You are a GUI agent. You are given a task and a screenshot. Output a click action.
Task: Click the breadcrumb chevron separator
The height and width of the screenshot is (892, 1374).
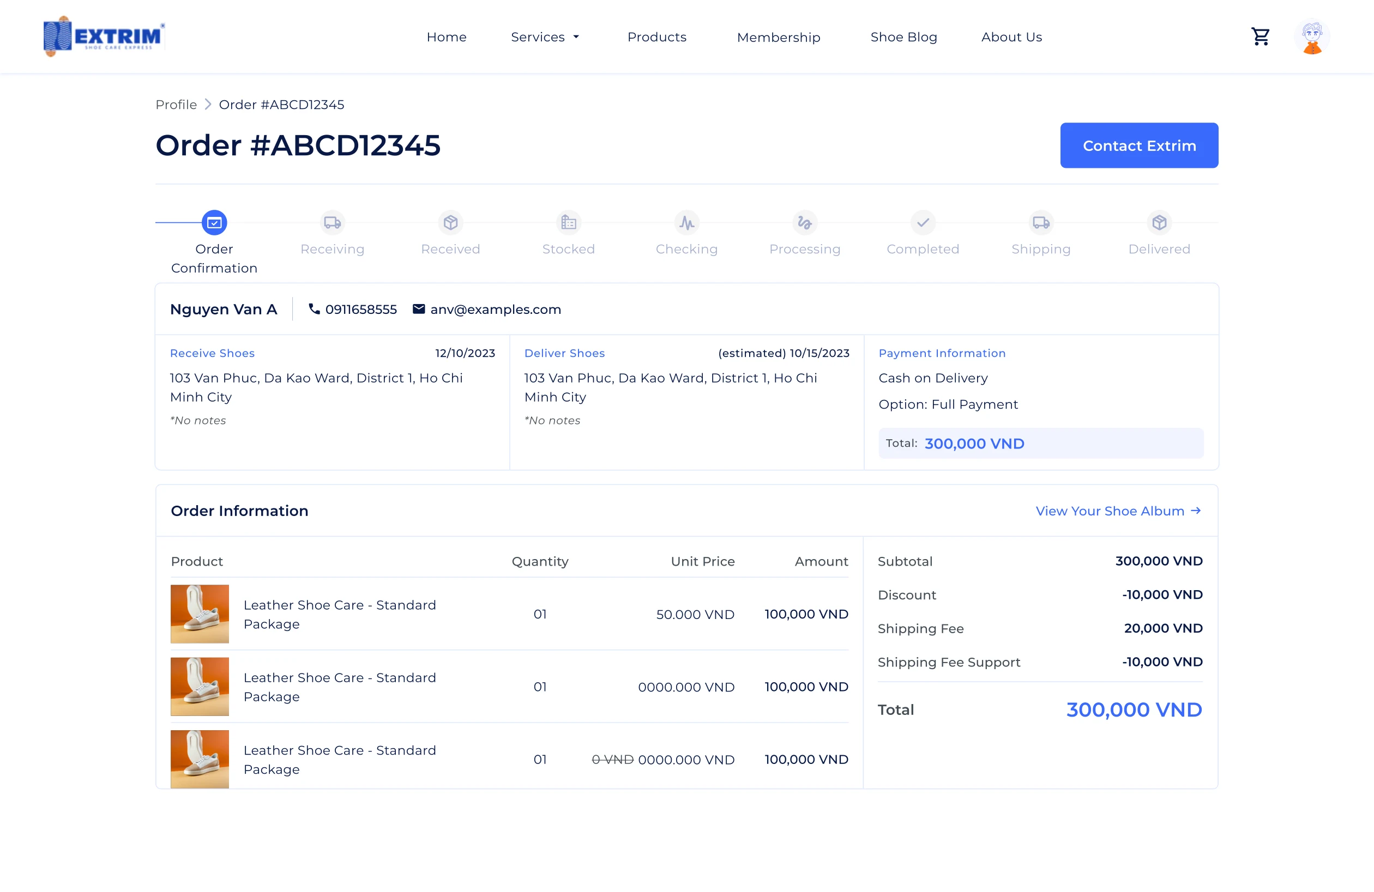pos(208,105)
